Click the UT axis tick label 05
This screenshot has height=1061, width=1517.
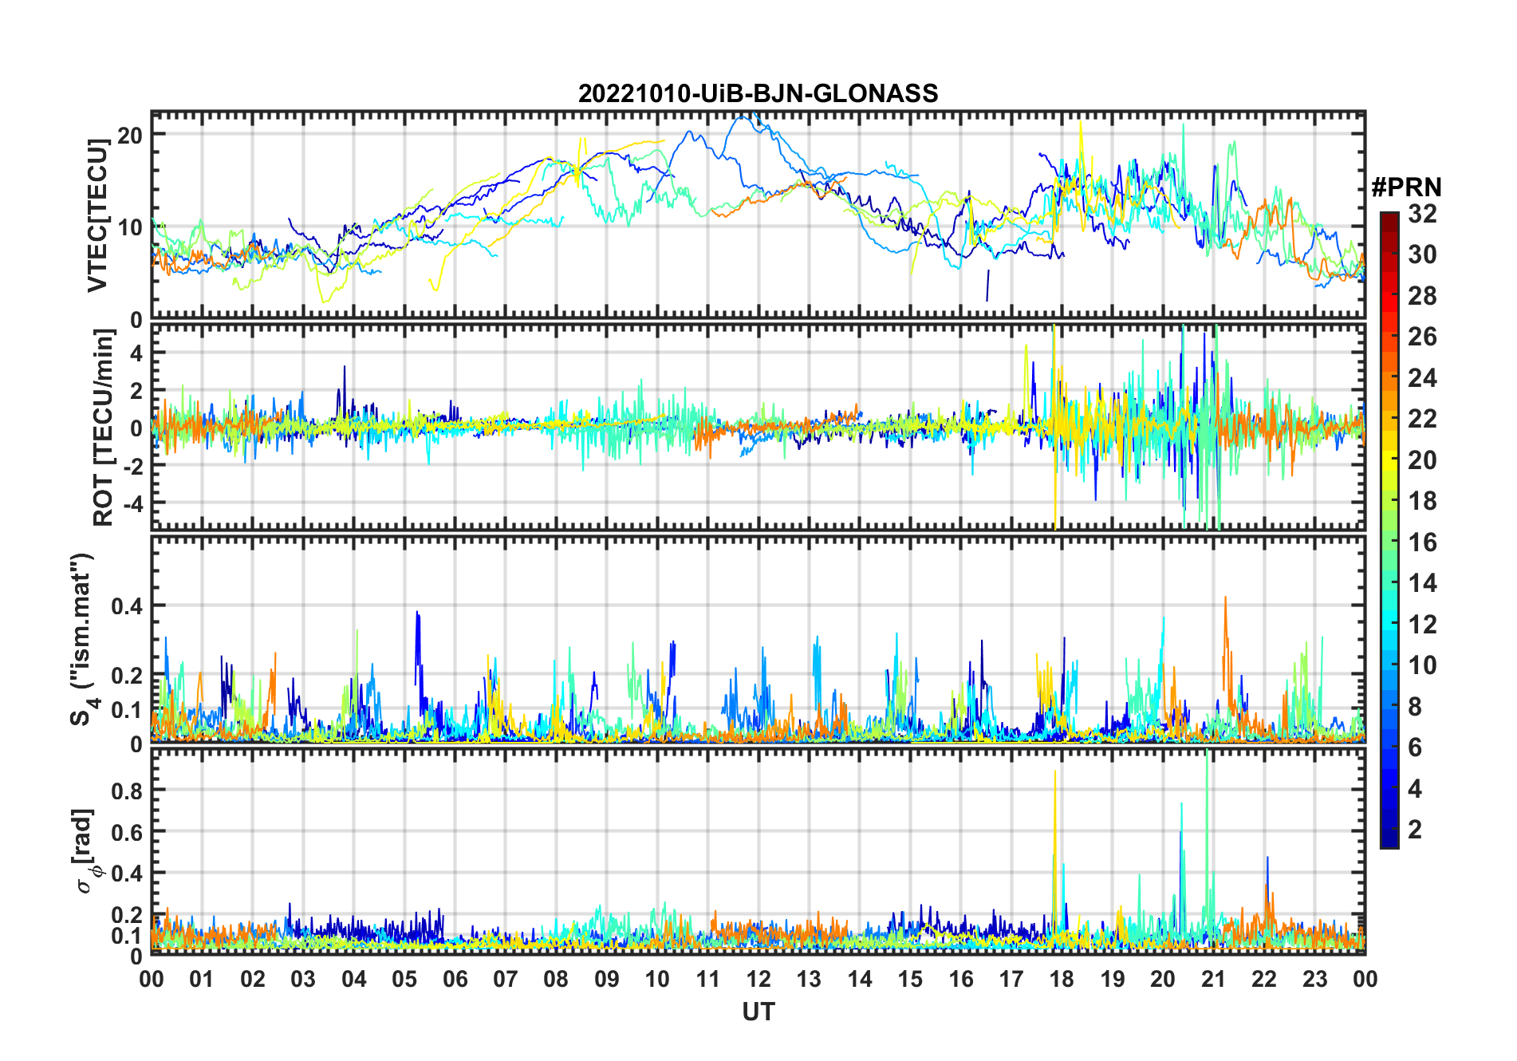point(404,980)
